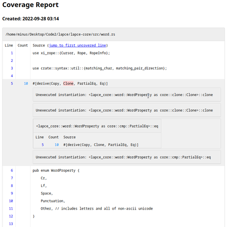Click line number 12 link
The image size is (241, 227).
[x=11, y=216]
